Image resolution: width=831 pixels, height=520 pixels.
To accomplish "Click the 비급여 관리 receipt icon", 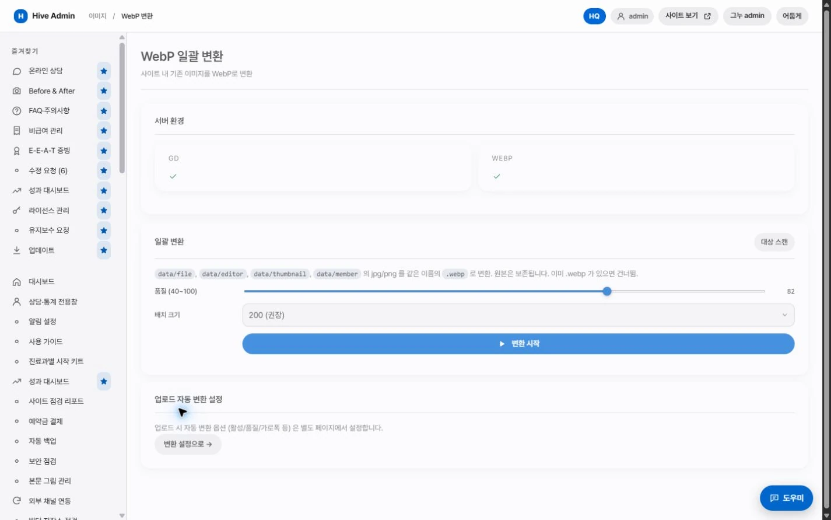I will pos(17,131).
